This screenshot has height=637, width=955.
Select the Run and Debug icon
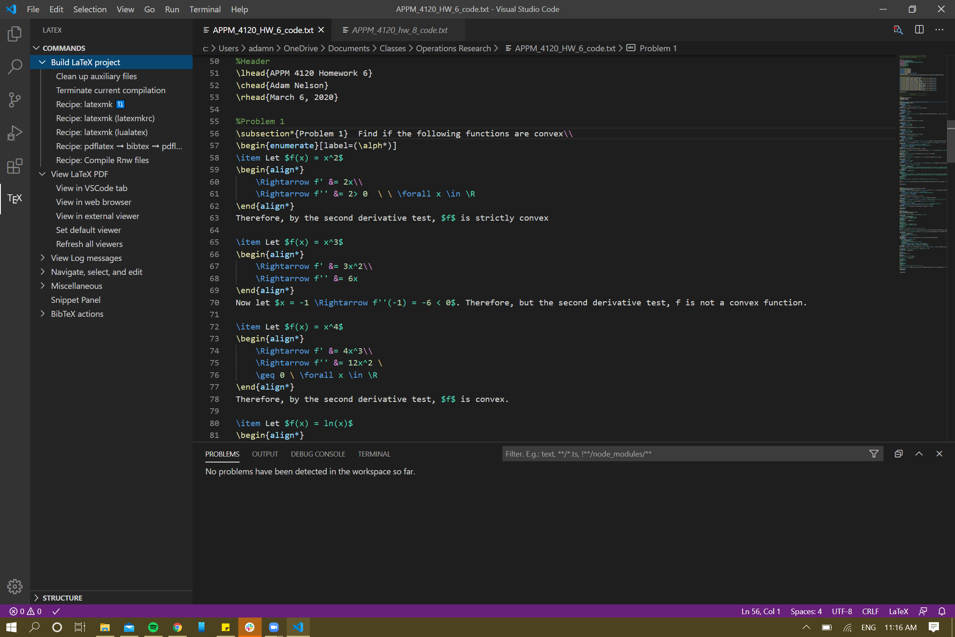tap(15, 133)
